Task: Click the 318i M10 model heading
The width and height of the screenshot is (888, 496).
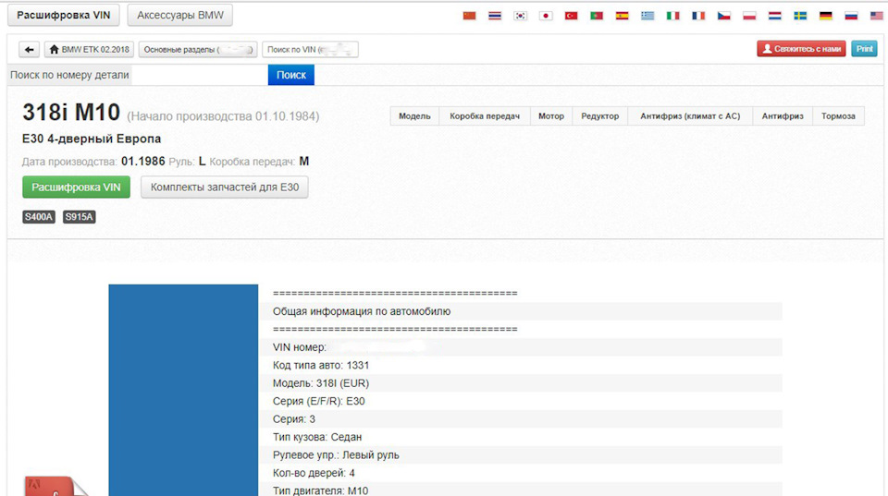Action: [x=71, y=113]
